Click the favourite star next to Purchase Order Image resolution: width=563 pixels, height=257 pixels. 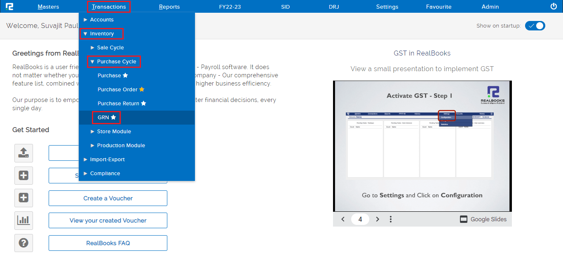(x=142, y=90)
